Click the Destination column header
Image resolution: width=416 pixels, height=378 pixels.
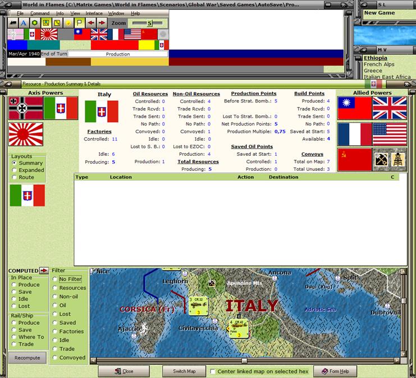pyautogui.click(x=284, y=177)
